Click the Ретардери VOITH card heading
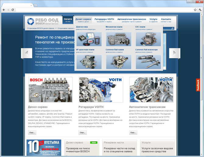The image size is (204, 157). click(x=91, y=107)
